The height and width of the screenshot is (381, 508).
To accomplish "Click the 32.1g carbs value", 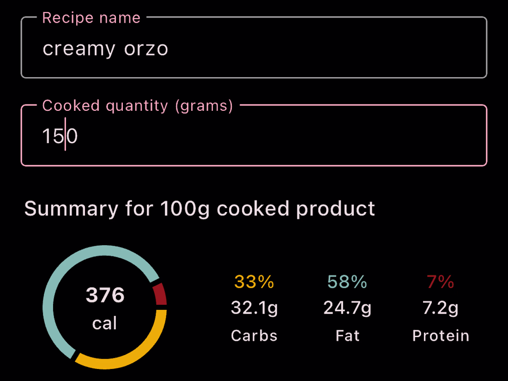I will click(254, 308).
